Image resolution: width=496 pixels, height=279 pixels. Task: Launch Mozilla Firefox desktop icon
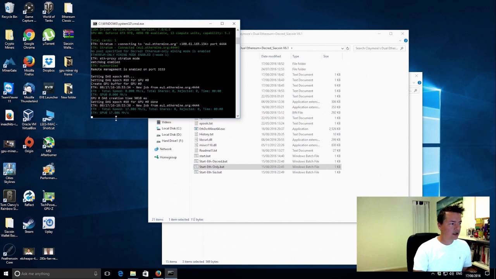click(29, 66)
